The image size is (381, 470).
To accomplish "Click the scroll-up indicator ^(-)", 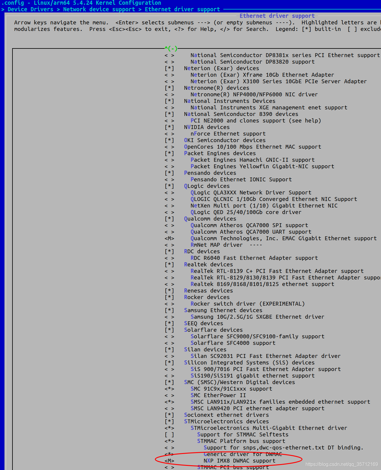I will click(171, 48).
